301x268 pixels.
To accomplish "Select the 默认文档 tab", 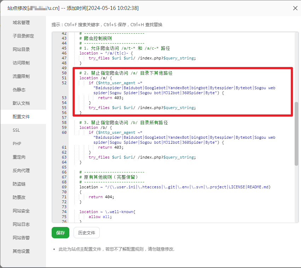I will [x=21, y=103].
